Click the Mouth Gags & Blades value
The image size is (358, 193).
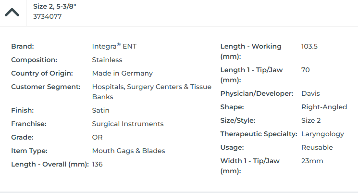coord(128,151)
